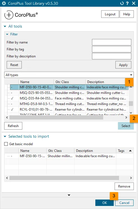Click the selected tools scrollbar's left arrow
The width and height of the screenshot is (138, 209).
pos(7,178)
